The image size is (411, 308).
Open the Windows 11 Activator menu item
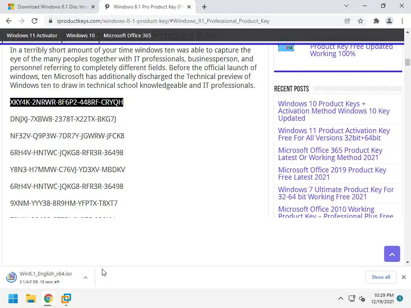tap(32, 36)
